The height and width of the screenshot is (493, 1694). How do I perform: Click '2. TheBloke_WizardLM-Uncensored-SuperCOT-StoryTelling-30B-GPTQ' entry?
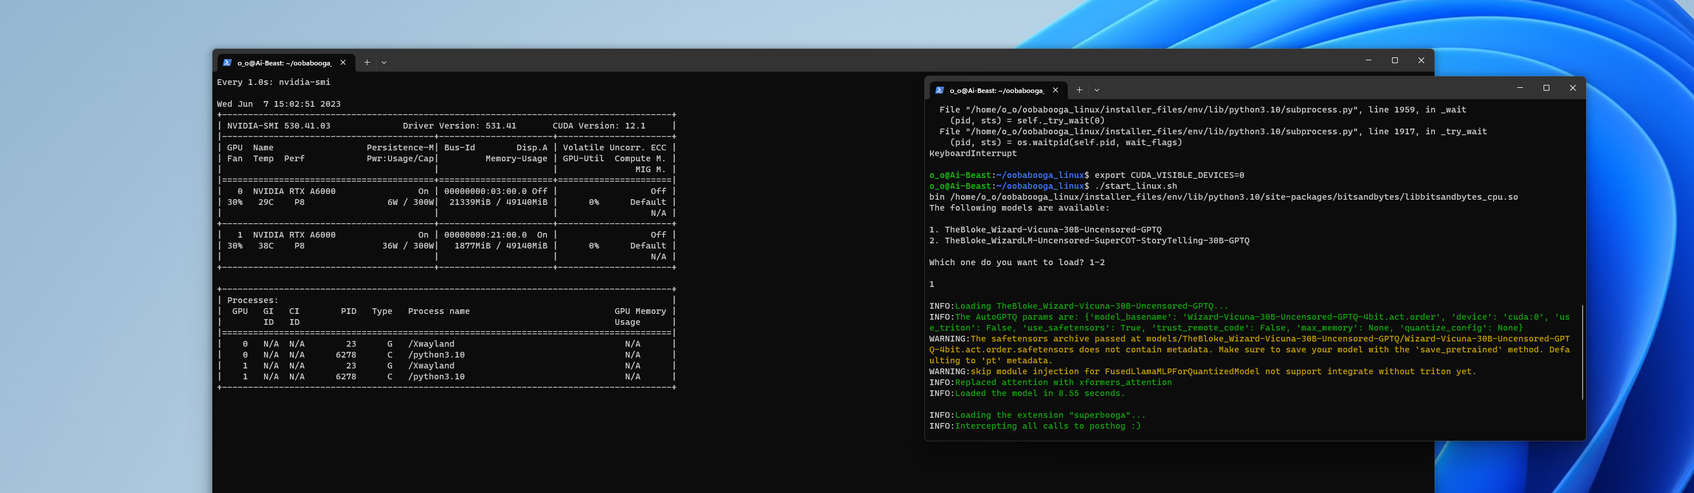coord(1089,240)
